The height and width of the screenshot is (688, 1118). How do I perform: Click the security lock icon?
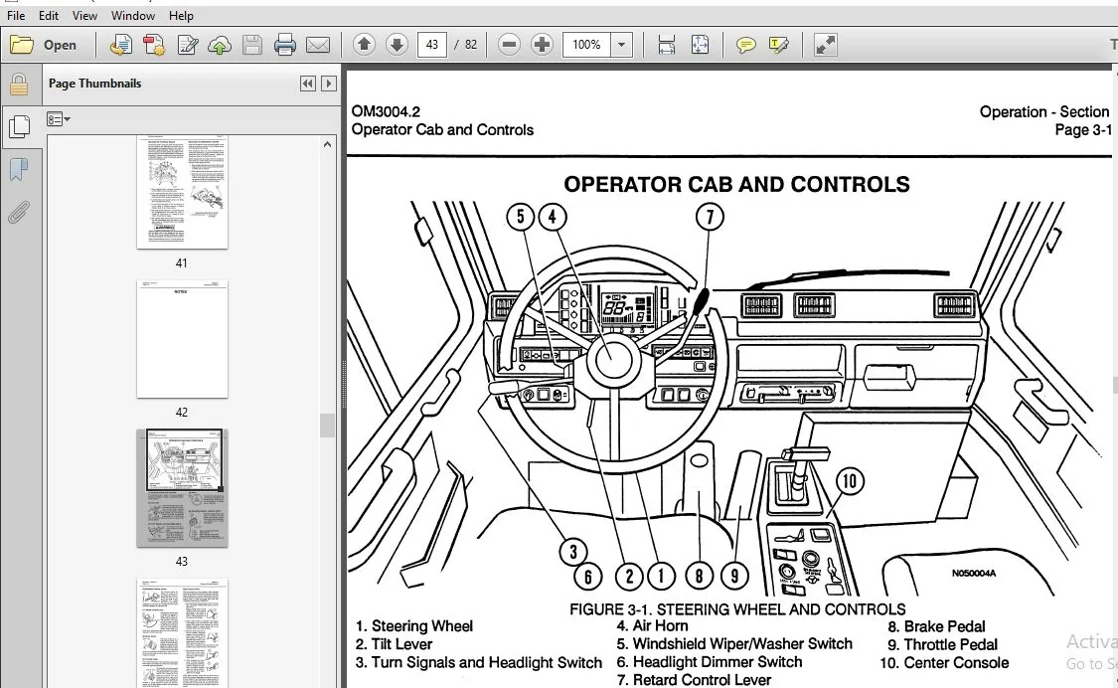click(19, 85)
